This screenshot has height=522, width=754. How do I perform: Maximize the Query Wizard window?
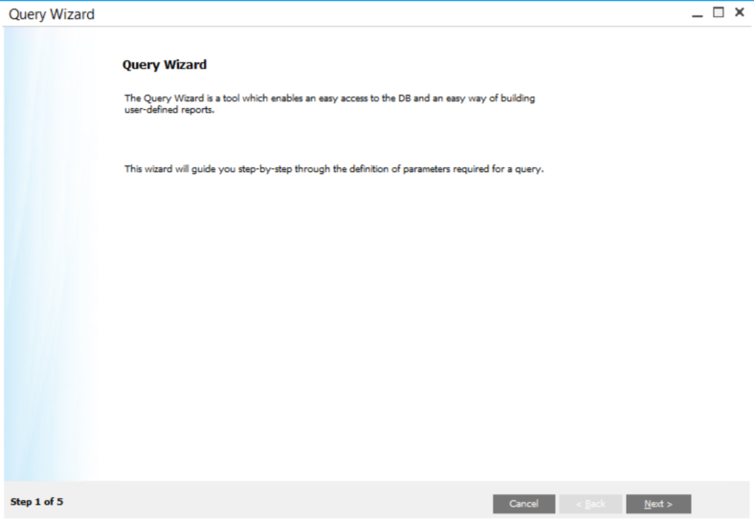719,12
